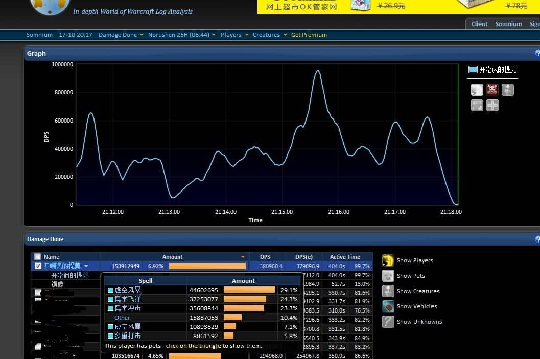Image resolution: width=540 pixels, height=359 pixels.
Task: Click the Show Players icon
Action: [388, 260]
